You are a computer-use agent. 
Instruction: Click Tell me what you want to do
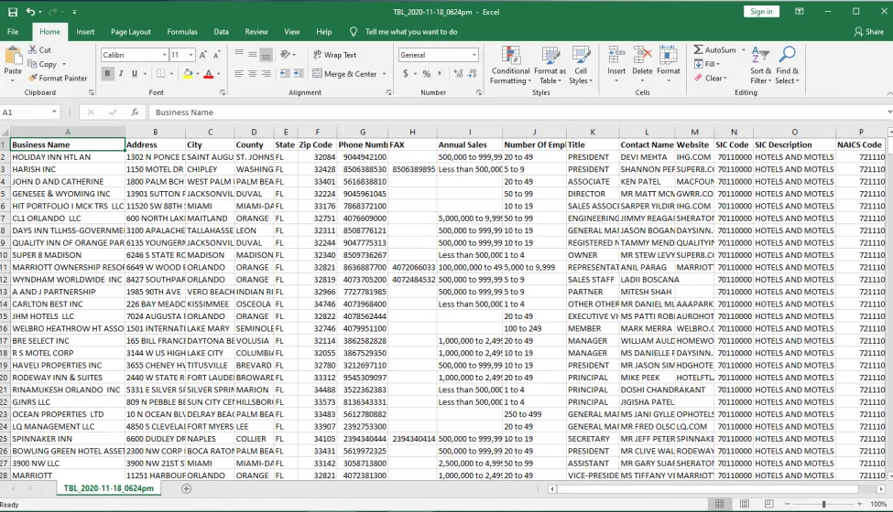click(411, 32)
